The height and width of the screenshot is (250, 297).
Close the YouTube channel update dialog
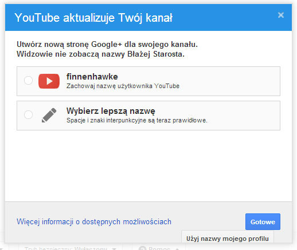tap(281, 15)
